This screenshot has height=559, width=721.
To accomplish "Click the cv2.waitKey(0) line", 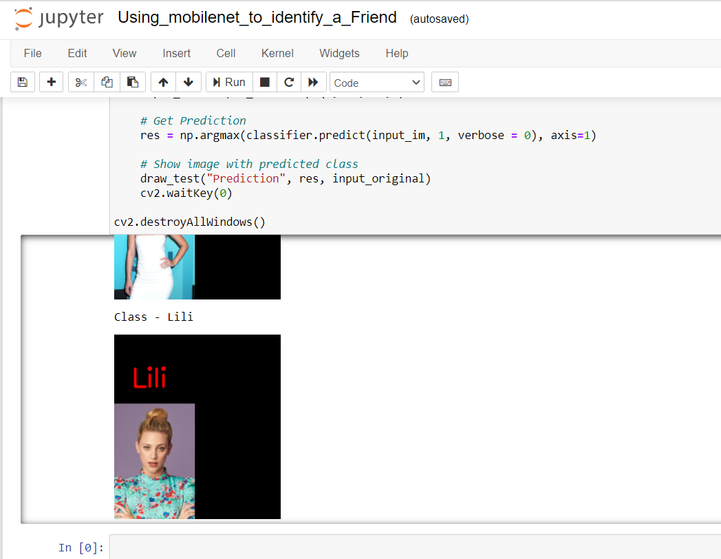I will [x=186, y=193].
